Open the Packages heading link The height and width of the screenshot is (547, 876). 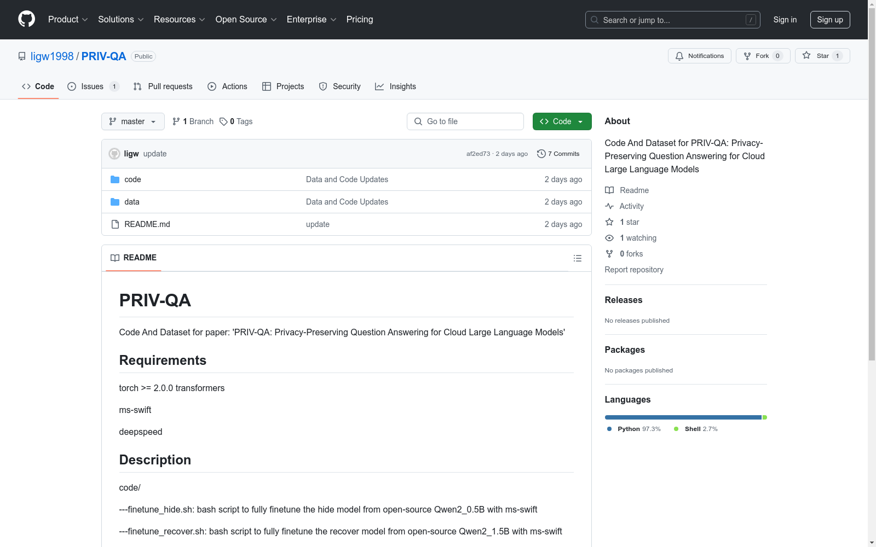click(x=625, y=350)
